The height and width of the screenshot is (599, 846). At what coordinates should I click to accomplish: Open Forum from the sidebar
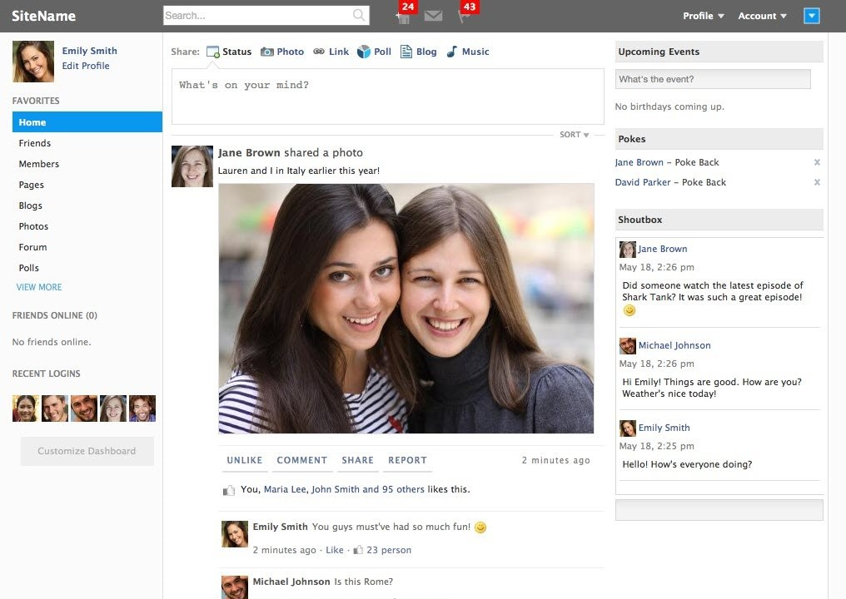pyautogui.click(x=33, y=247)
